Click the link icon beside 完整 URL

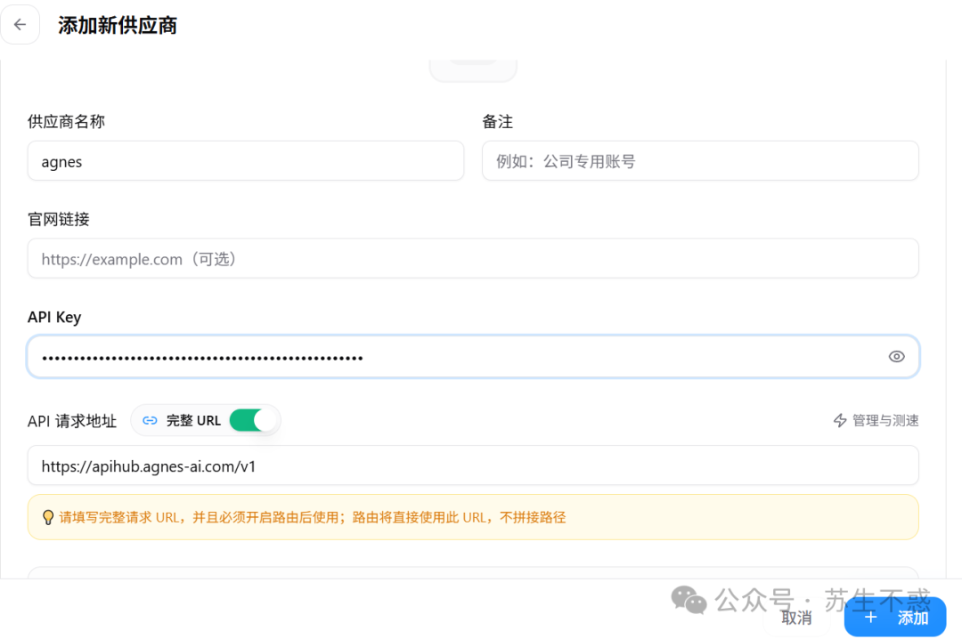point(150,421)
